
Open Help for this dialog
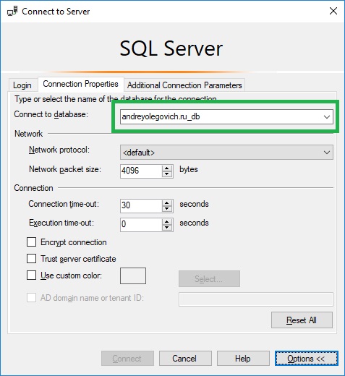(x=243, y=358)
